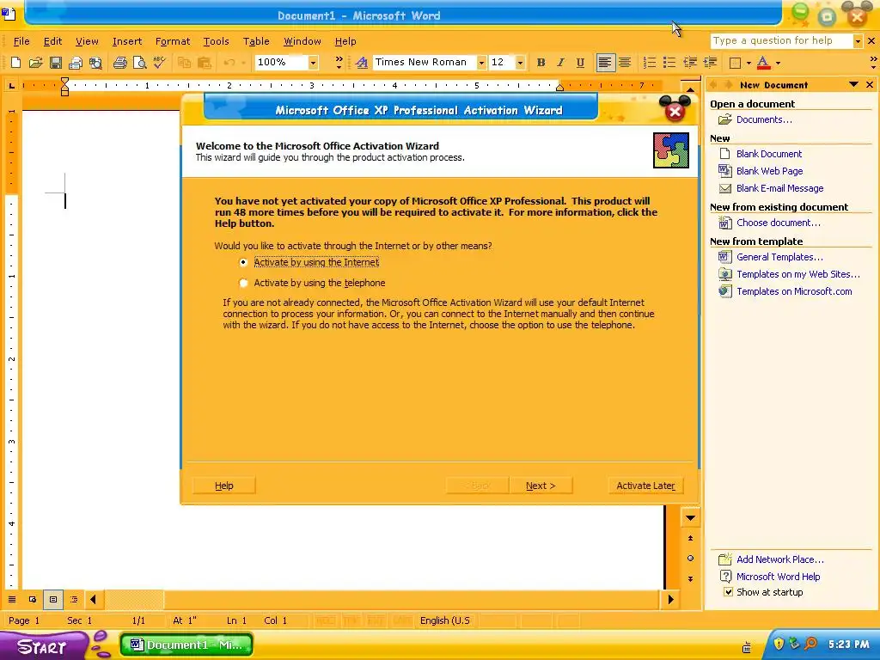This screenshot has height=660, width=880.
Task: Open the Table menu
Action: [x=256, y=41]
